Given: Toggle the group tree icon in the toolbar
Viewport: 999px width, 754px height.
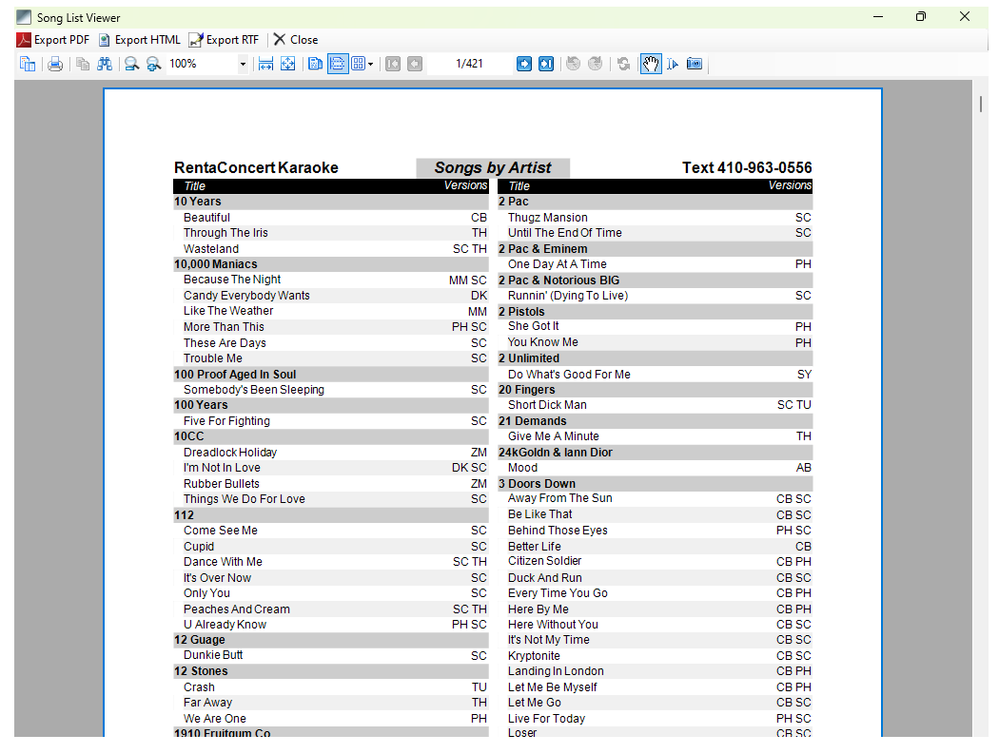Looking at the screenshot, I should pyautogui.click(x=28, y=64).
